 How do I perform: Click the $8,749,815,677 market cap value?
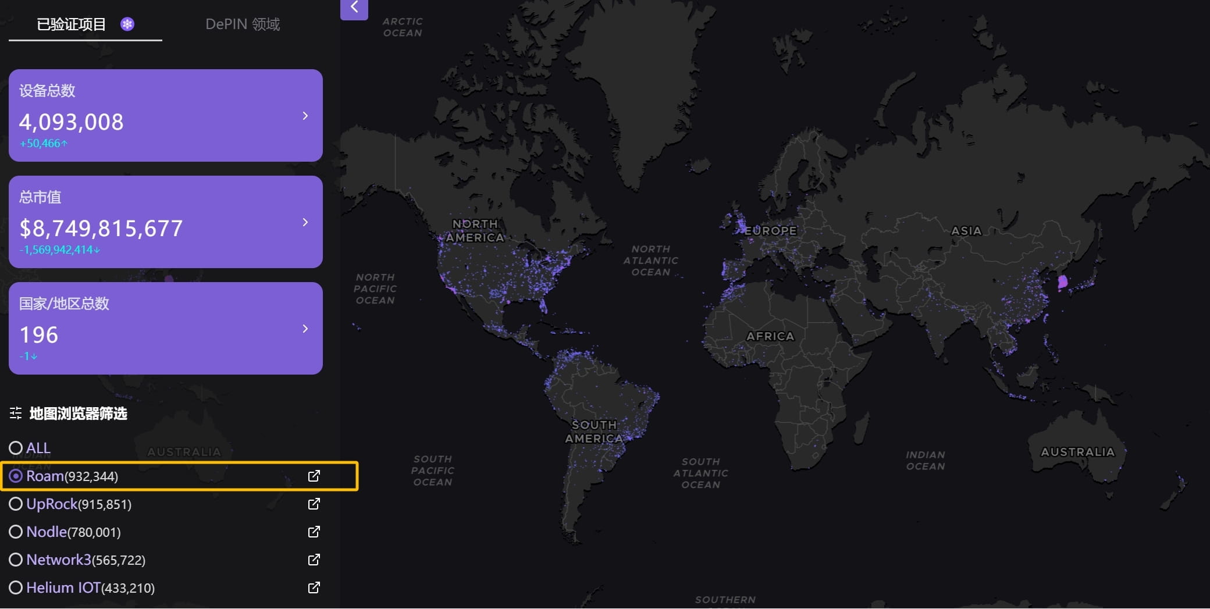101,229
